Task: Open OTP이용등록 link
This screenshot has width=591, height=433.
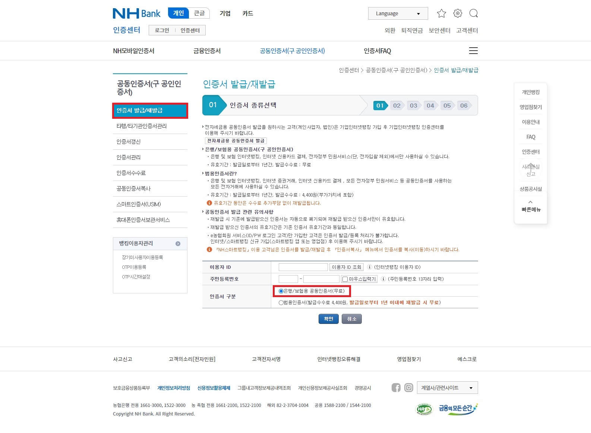Action: 134,267
